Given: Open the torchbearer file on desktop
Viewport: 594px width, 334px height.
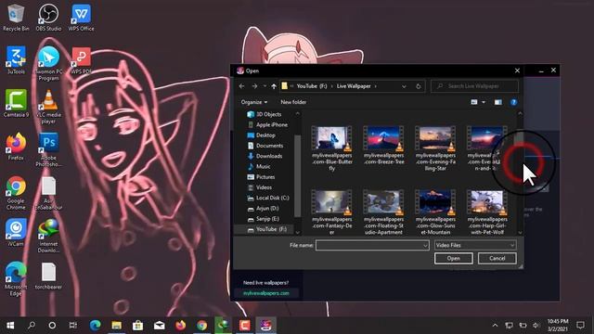Looking at the screenshot, I should [x=48, y=276].
